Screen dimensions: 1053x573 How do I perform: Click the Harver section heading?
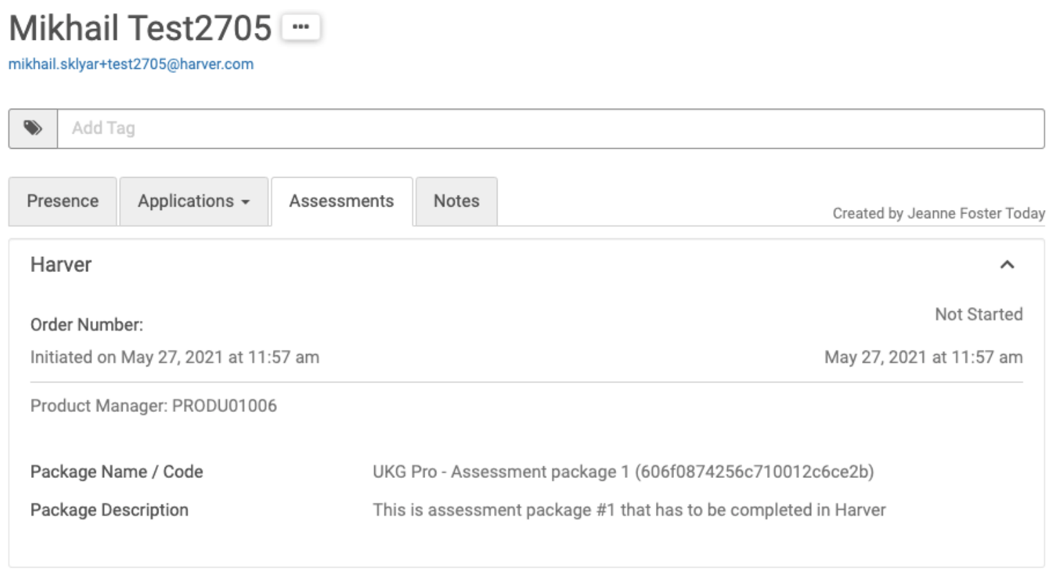pos(61,264)
